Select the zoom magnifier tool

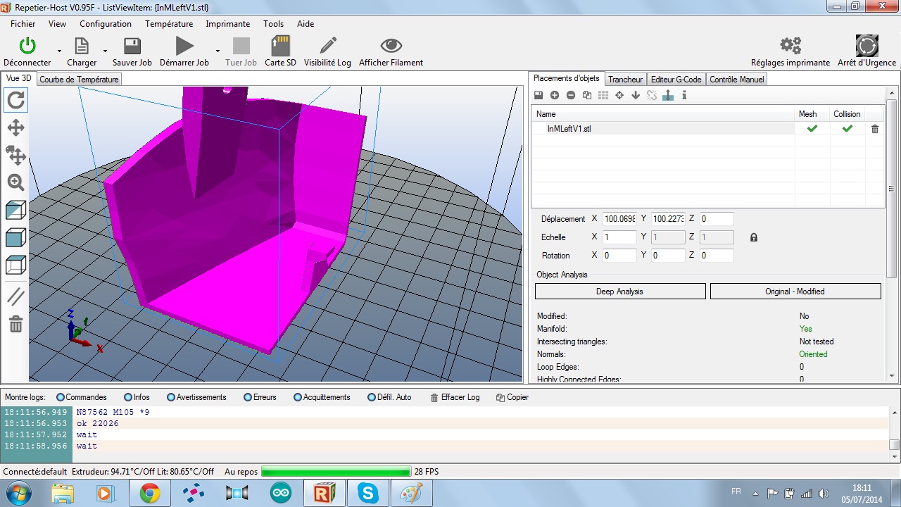click(x=15, y=182)
